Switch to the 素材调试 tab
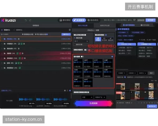 pos(65,20)
